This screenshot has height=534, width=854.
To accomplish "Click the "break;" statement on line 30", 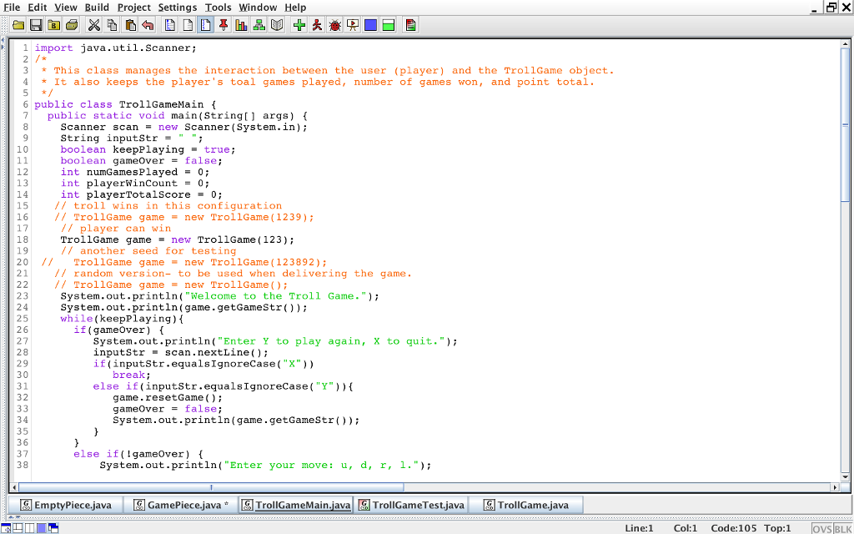I will 131,375.
